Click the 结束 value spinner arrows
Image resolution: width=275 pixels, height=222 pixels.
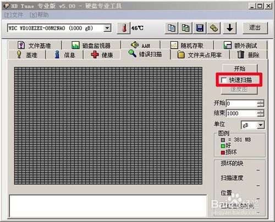(260, 113)
